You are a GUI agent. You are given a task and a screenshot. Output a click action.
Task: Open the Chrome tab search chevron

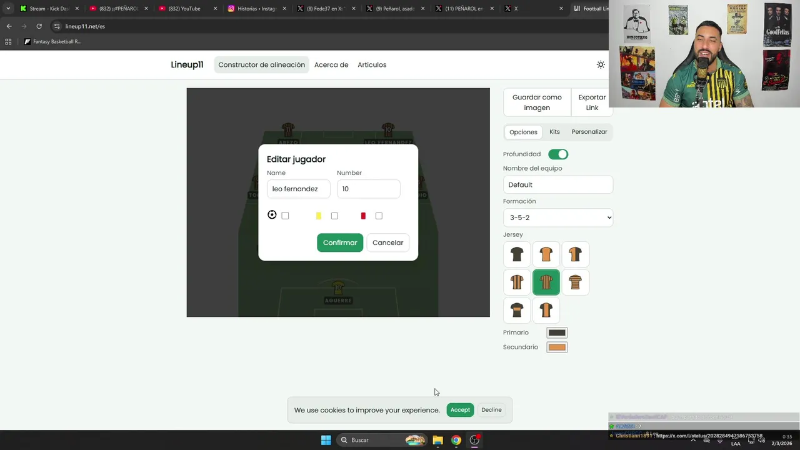click(x=8, y=9)
